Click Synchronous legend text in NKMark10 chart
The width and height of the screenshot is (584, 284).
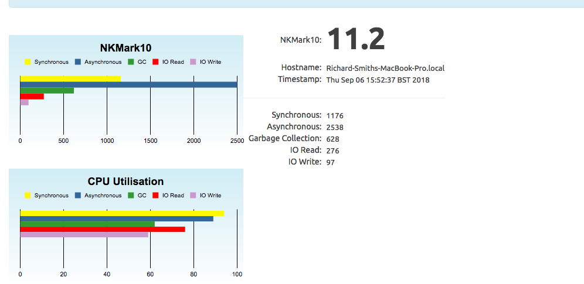tap(52, 62)
